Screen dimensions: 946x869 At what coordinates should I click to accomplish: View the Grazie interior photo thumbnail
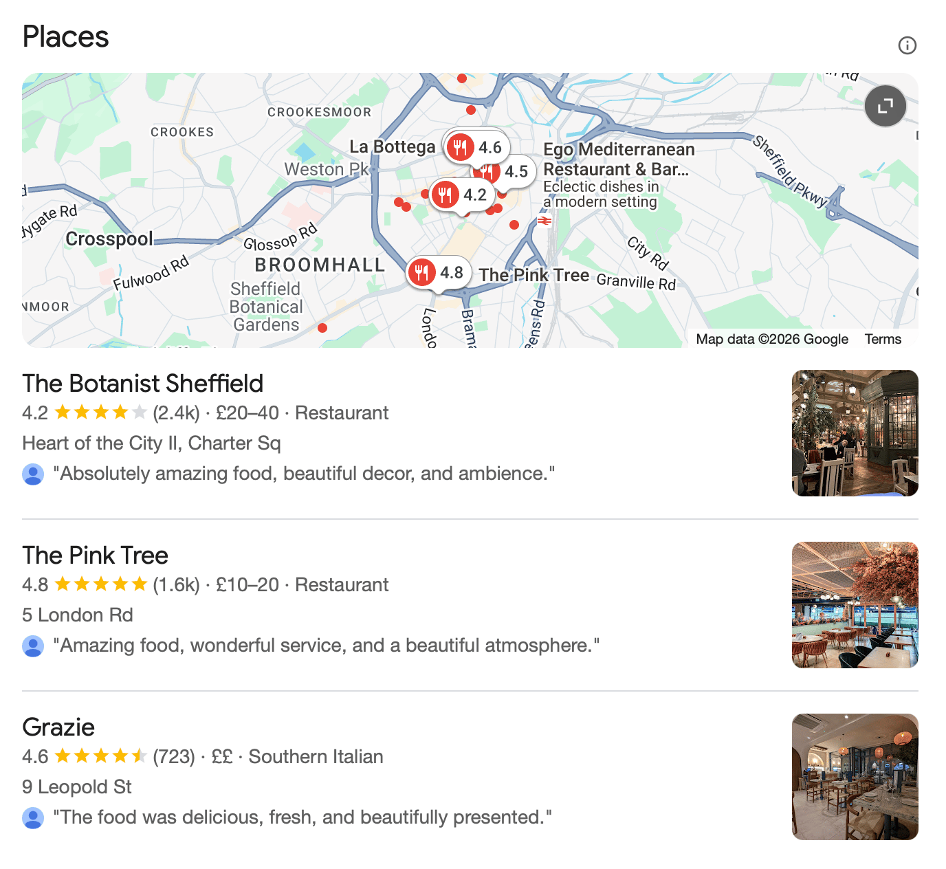coord(855,777)
